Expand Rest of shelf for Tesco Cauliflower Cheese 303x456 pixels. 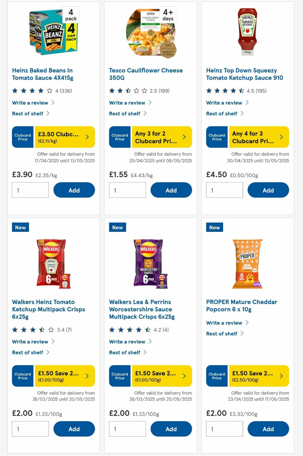125,113
